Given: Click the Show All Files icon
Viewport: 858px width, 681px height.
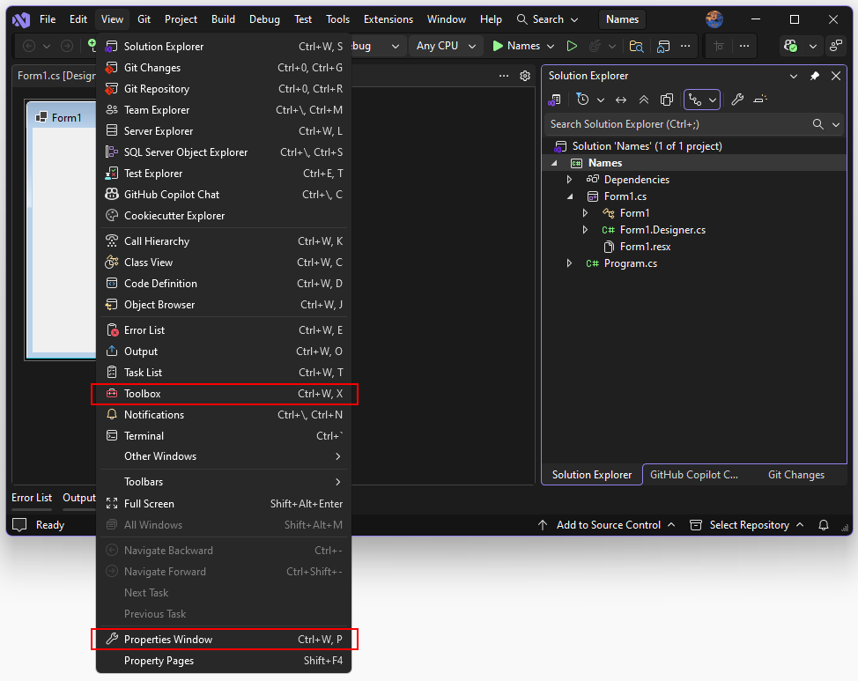Looking at the screenshot, I should (667, 100).
